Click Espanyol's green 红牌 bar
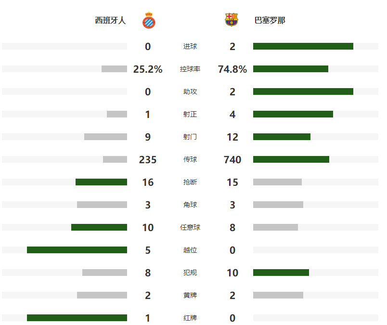The width and height of the screenshot is (387, 325). 77,318
